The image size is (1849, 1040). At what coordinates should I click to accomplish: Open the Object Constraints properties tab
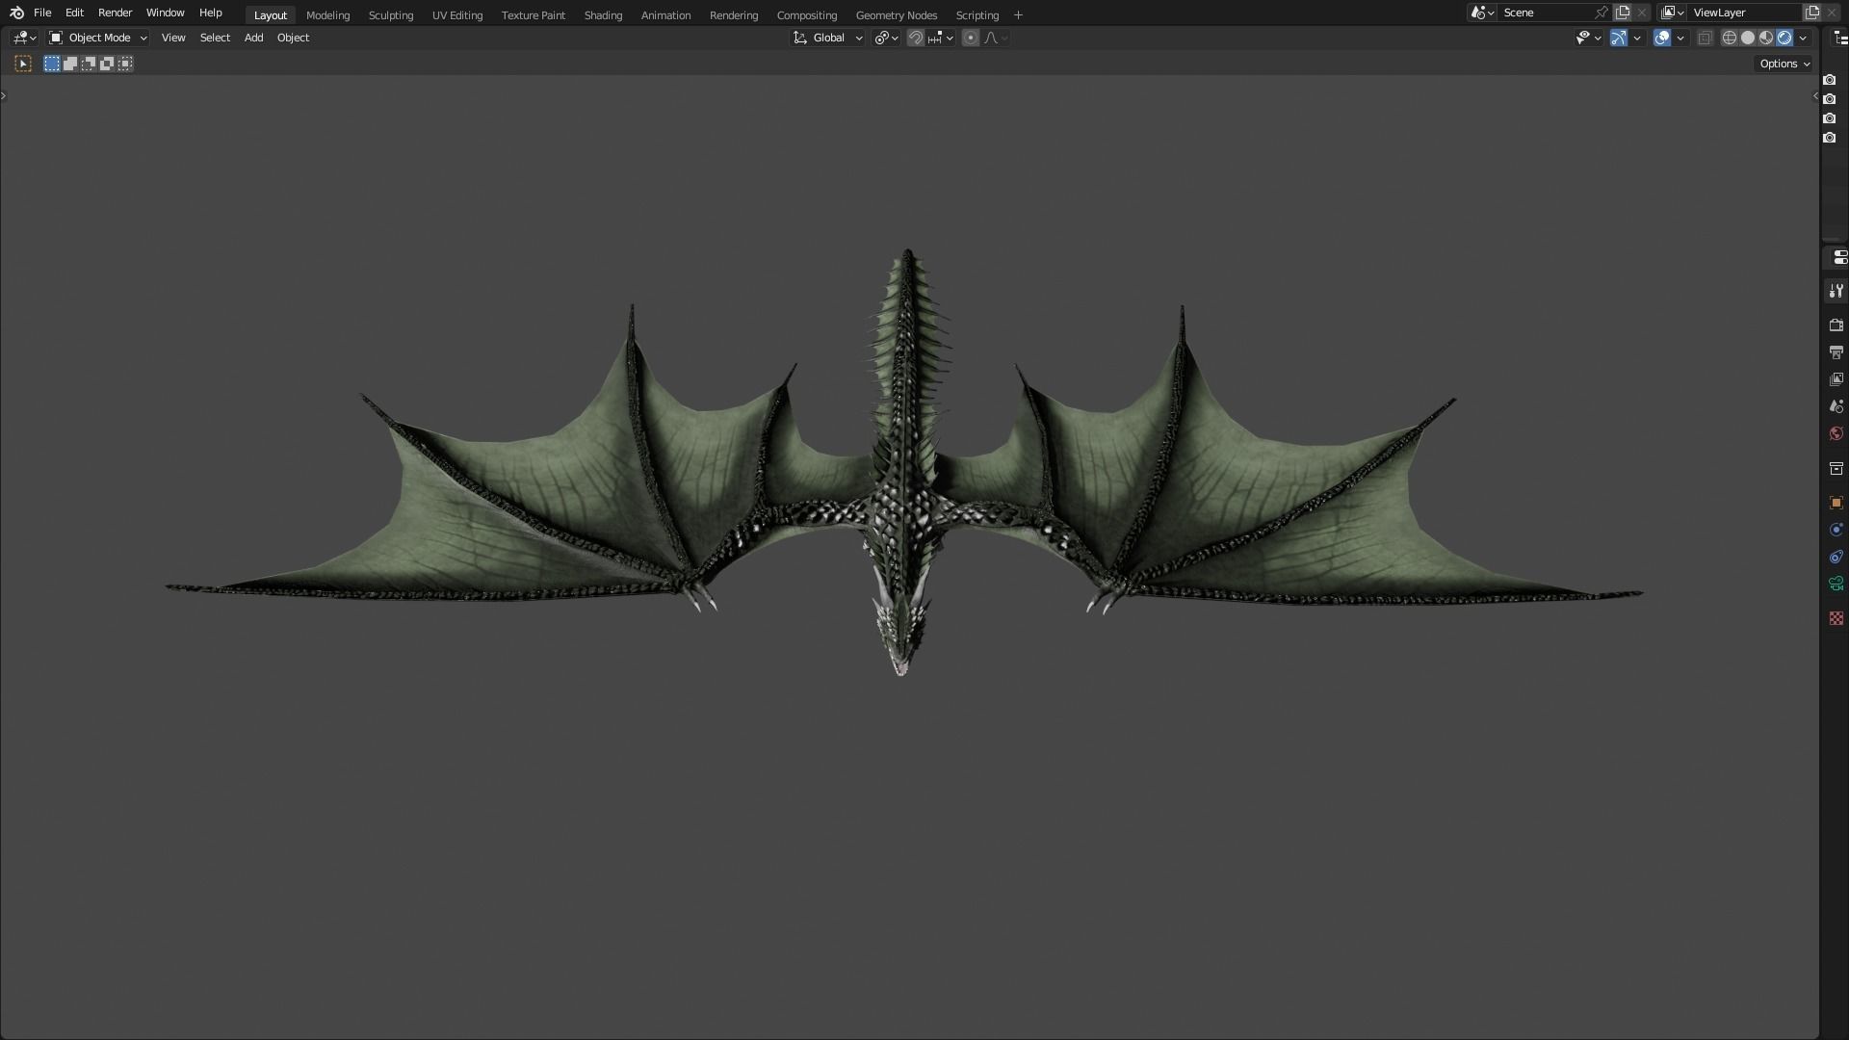point(1836,557)
